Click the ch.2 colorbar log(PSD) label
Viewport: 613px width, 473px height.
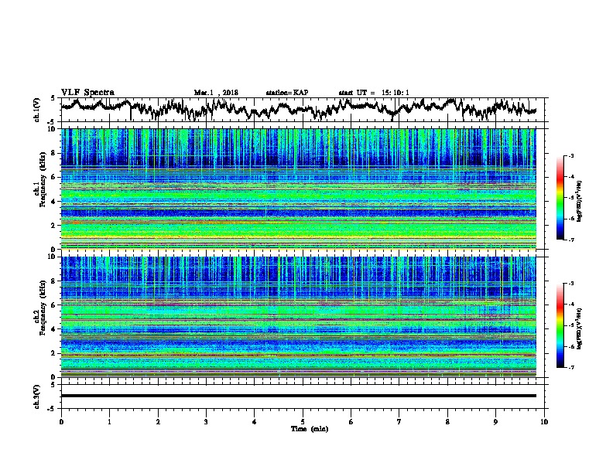580,328
